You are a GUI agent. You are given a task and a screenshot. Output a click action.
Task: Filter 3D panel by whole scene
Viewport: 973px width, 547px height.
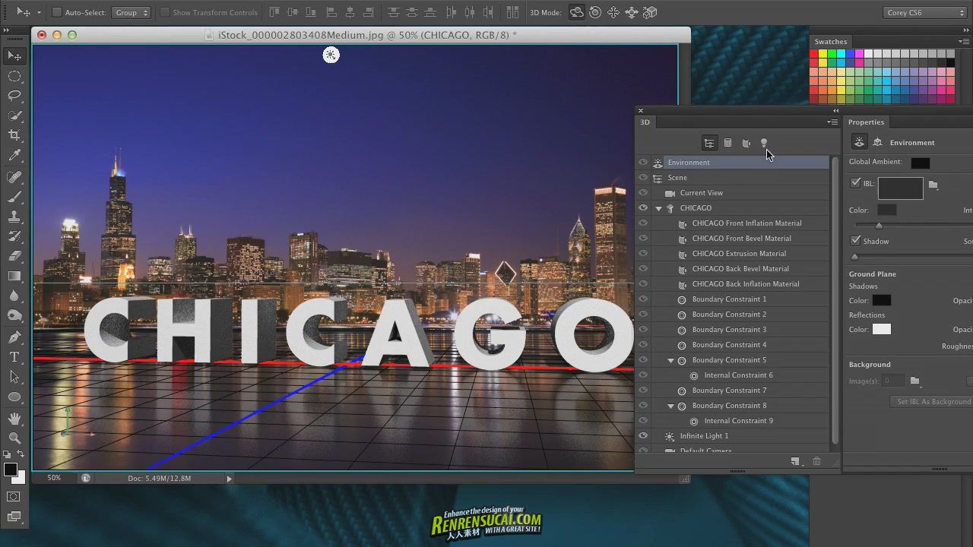pyautogui.click(x=709, y=143)
